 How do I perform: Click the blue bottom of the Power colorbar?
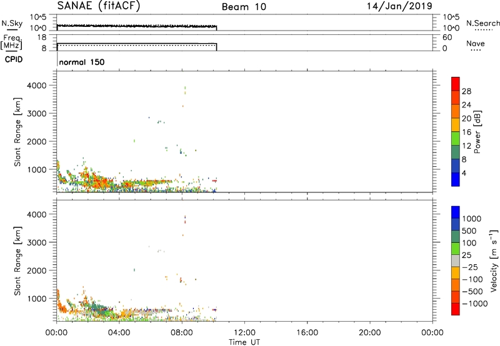point(456,179)
